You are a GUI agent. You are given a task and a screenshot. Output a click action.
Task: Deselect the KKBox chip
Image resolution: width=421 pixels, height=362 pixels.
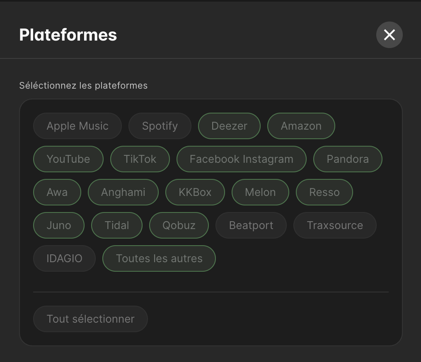[195, 192]
